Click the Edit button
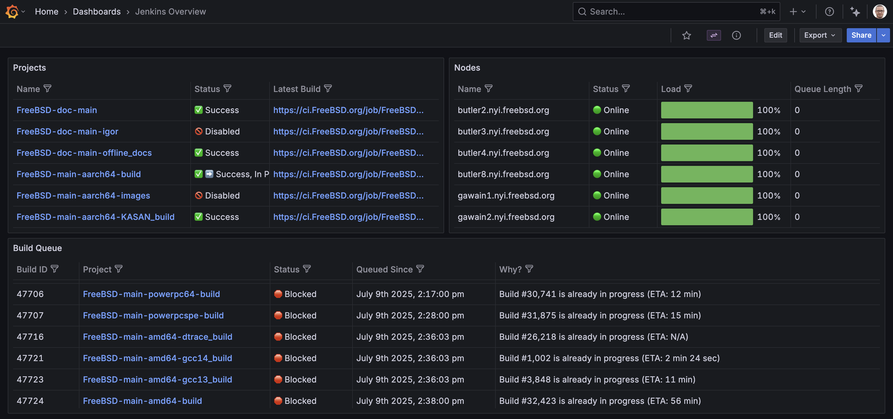Viewport: 893px width, 419px height. 776,35
